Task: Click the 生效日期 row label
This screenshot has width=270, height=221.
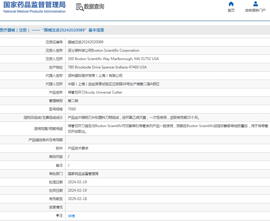Action: (56, 191)
